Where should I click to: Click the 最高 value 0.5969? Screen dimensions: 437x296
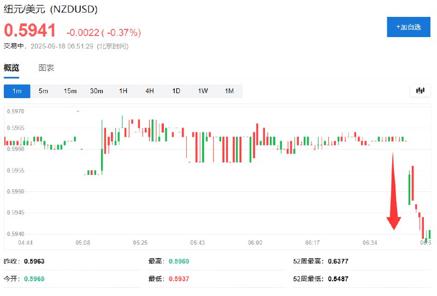click(x=179, y=262)
